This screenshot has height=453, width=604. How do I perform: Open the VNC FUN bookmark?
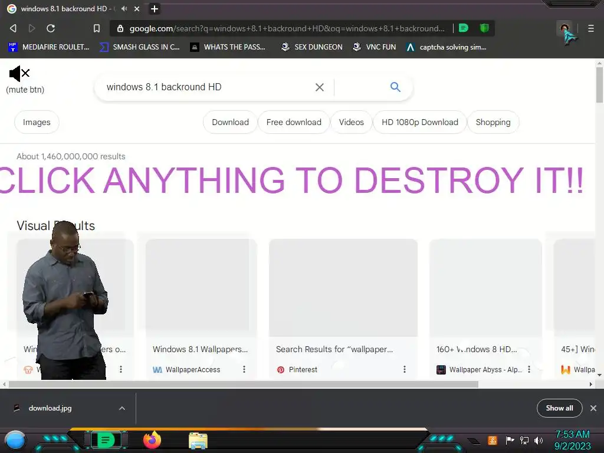click(375, 47)
